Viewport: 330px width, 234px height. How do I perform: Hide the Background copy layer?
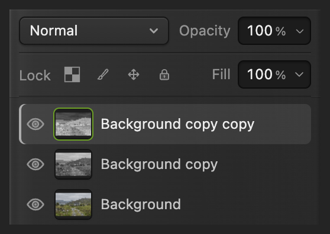35,164
